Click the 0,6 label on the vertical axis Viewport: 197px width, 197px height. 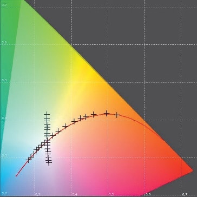(x=4, y=43)
